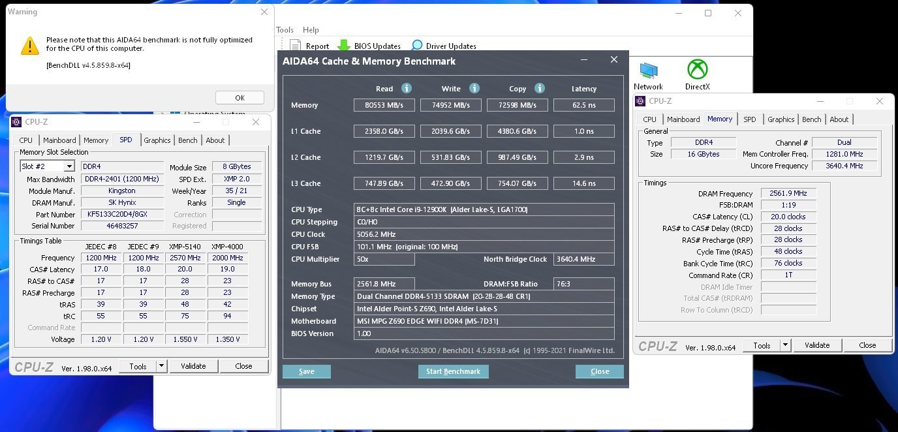Open About tab in CPU-Z SPD window
Screen dimensions: 898x432
(x=215, y=140)
